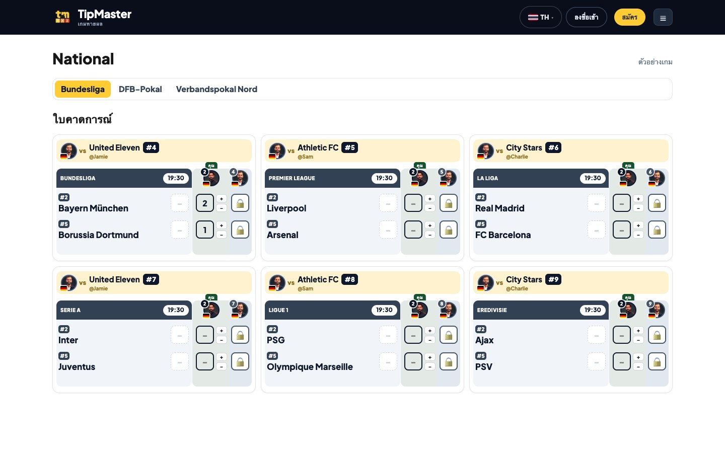Click lock icon for Bayern München
This screenshot has height=453, width=725.
click(x=240, y=203)
